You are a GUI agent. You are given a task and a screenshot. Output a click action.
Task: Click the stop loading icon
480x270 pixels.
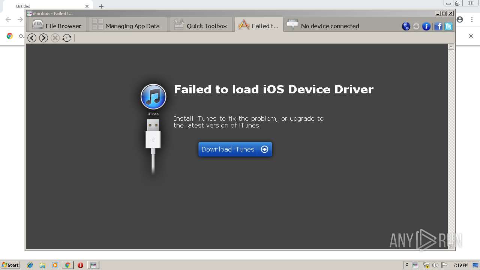[55, 37]
